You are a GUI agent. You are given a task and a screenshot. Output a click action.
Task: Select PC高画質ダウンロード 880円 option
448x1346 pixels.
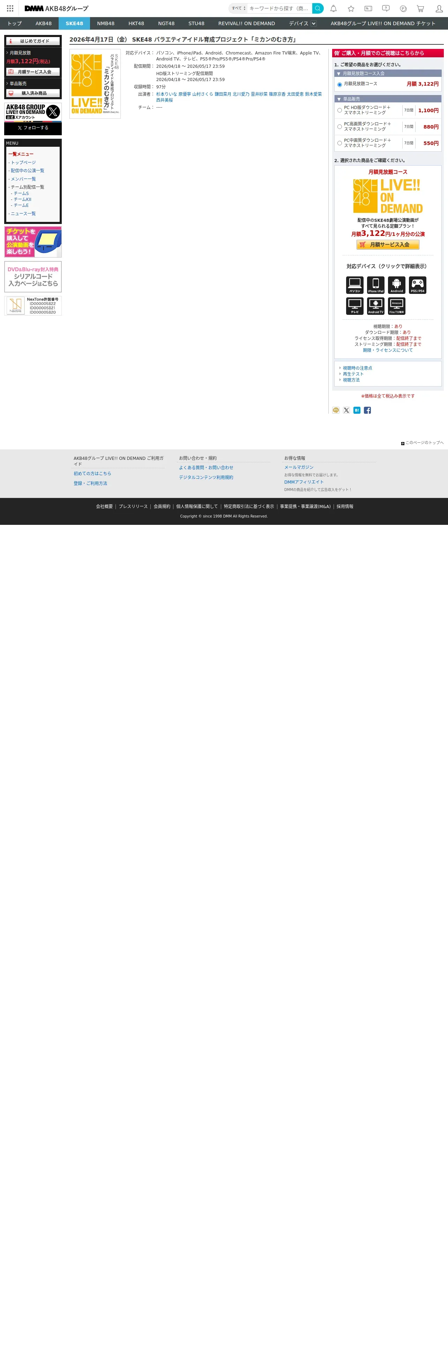pos(339,126)
